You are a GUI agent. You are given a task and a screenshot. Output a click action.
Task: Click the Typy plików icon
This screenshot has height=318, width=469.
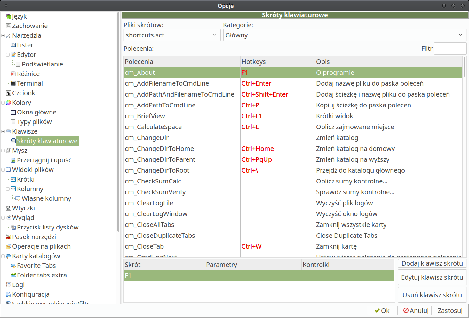pos(13,122)
